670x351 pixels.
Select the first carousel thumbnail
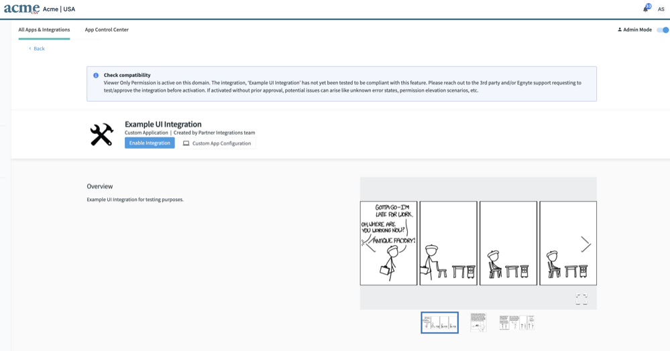[439, 322]
